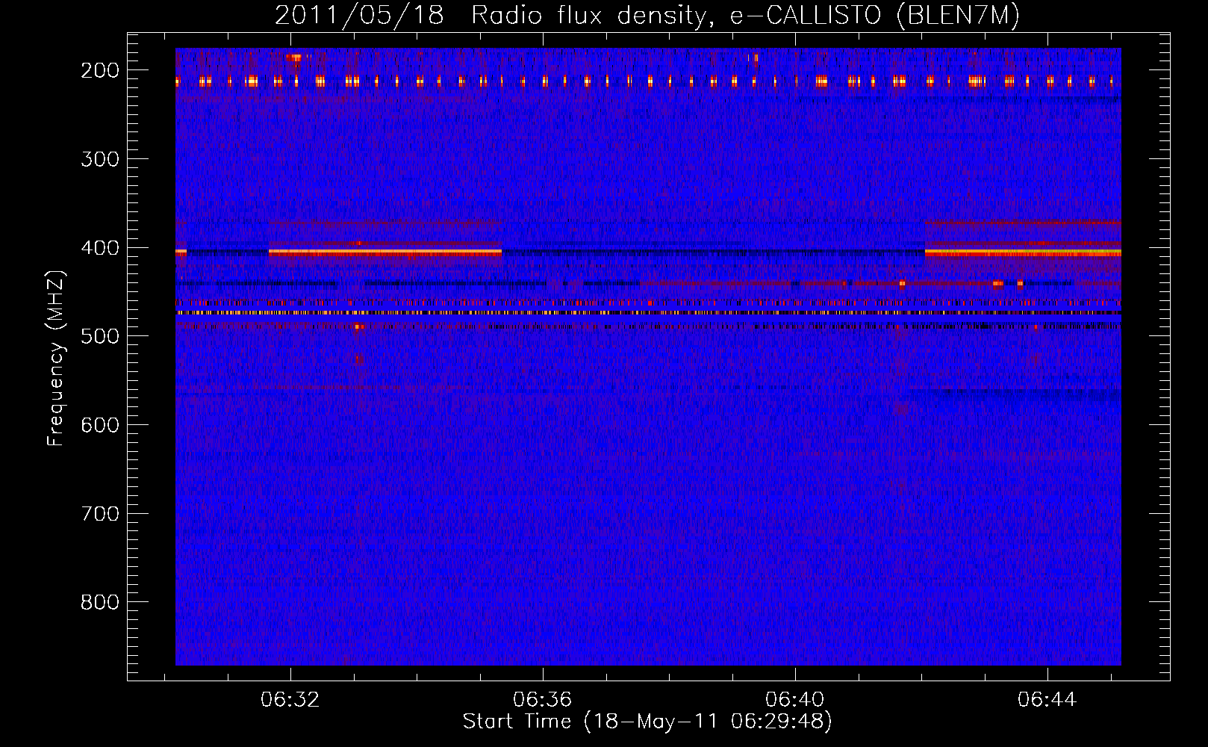Viewport: 1208px width, 747px height.
Task: Click the 400 frequency tick label
Action: pos(100,248)
